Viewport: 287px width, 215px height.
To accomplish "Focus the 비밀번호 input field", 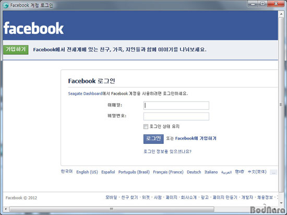I will [176, 117].
